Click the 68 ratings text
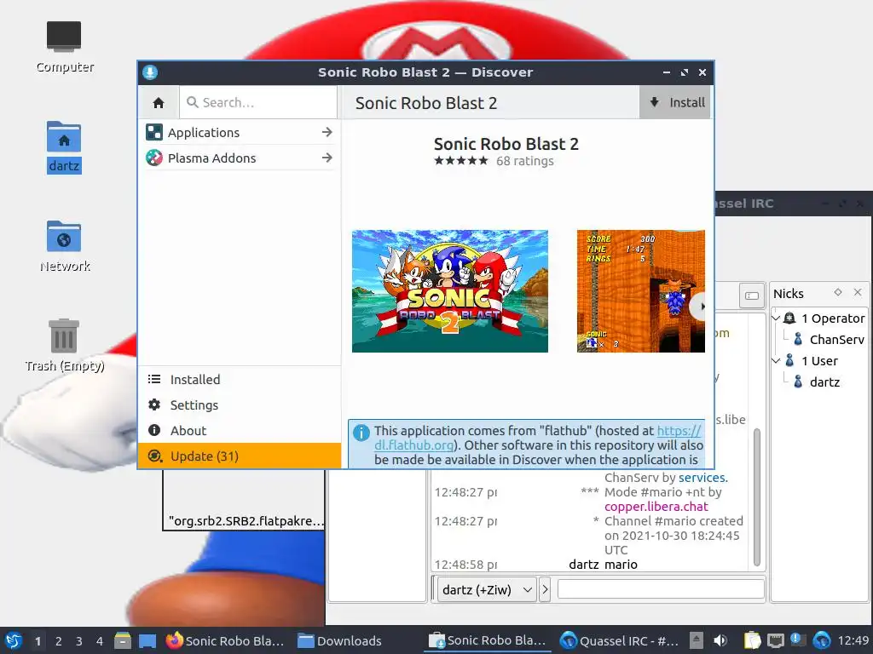The width and height of the screenshot is (873, 654). tap(525, 161)
